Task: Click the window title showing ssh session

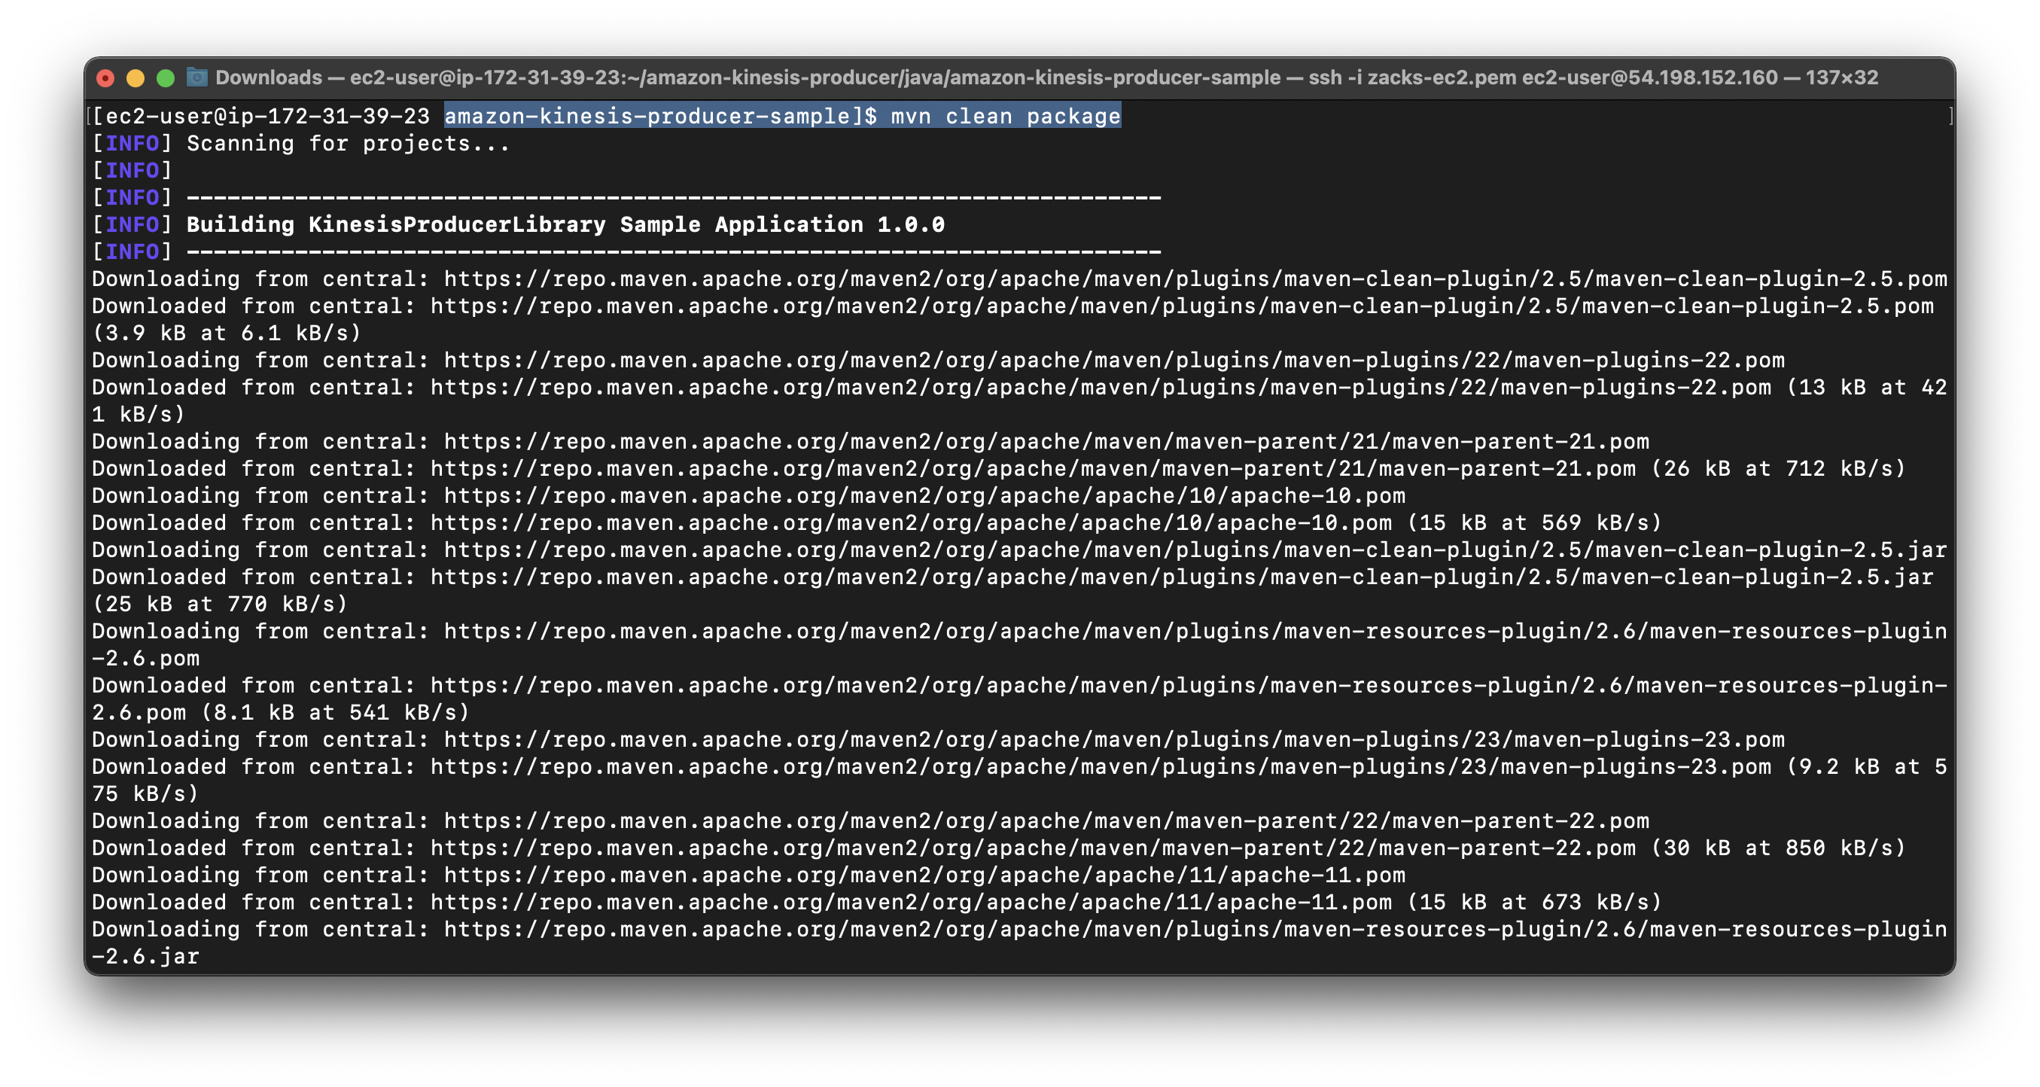Action: tap(1046, 78)
